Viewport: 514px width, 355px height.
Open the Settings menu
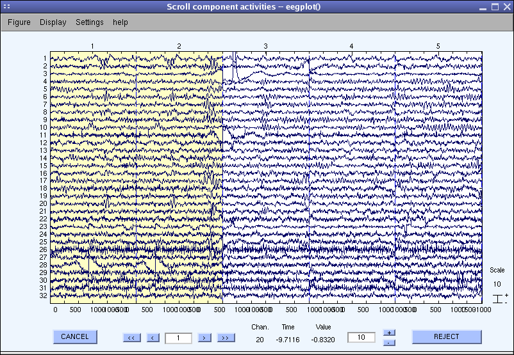[89, 22]
